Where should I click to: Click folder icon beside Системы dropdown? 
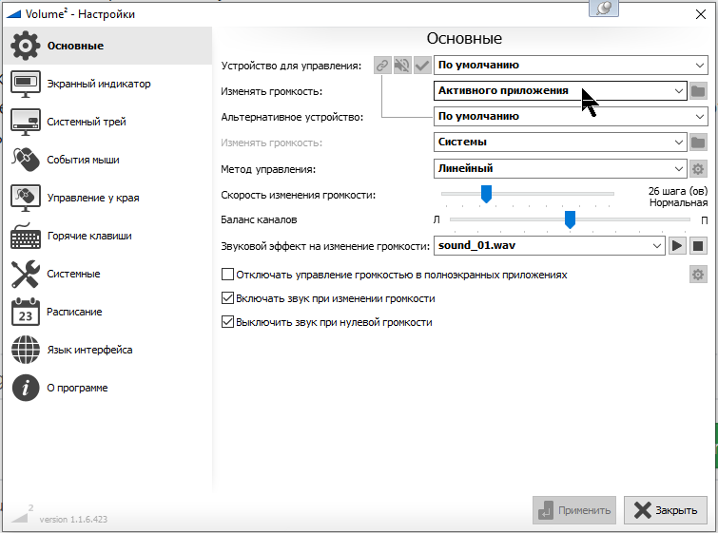point(698,143)
